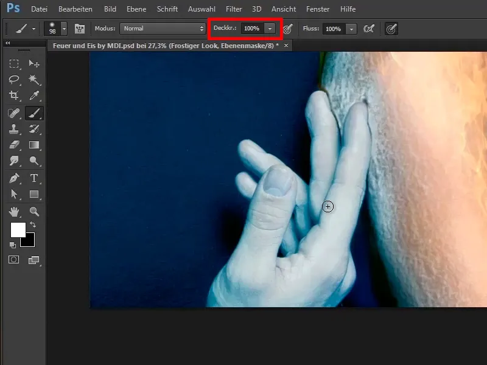487x365 pixels.
Task: Select the Rectangular Marquee tool
Action: (x=13, y=64)
